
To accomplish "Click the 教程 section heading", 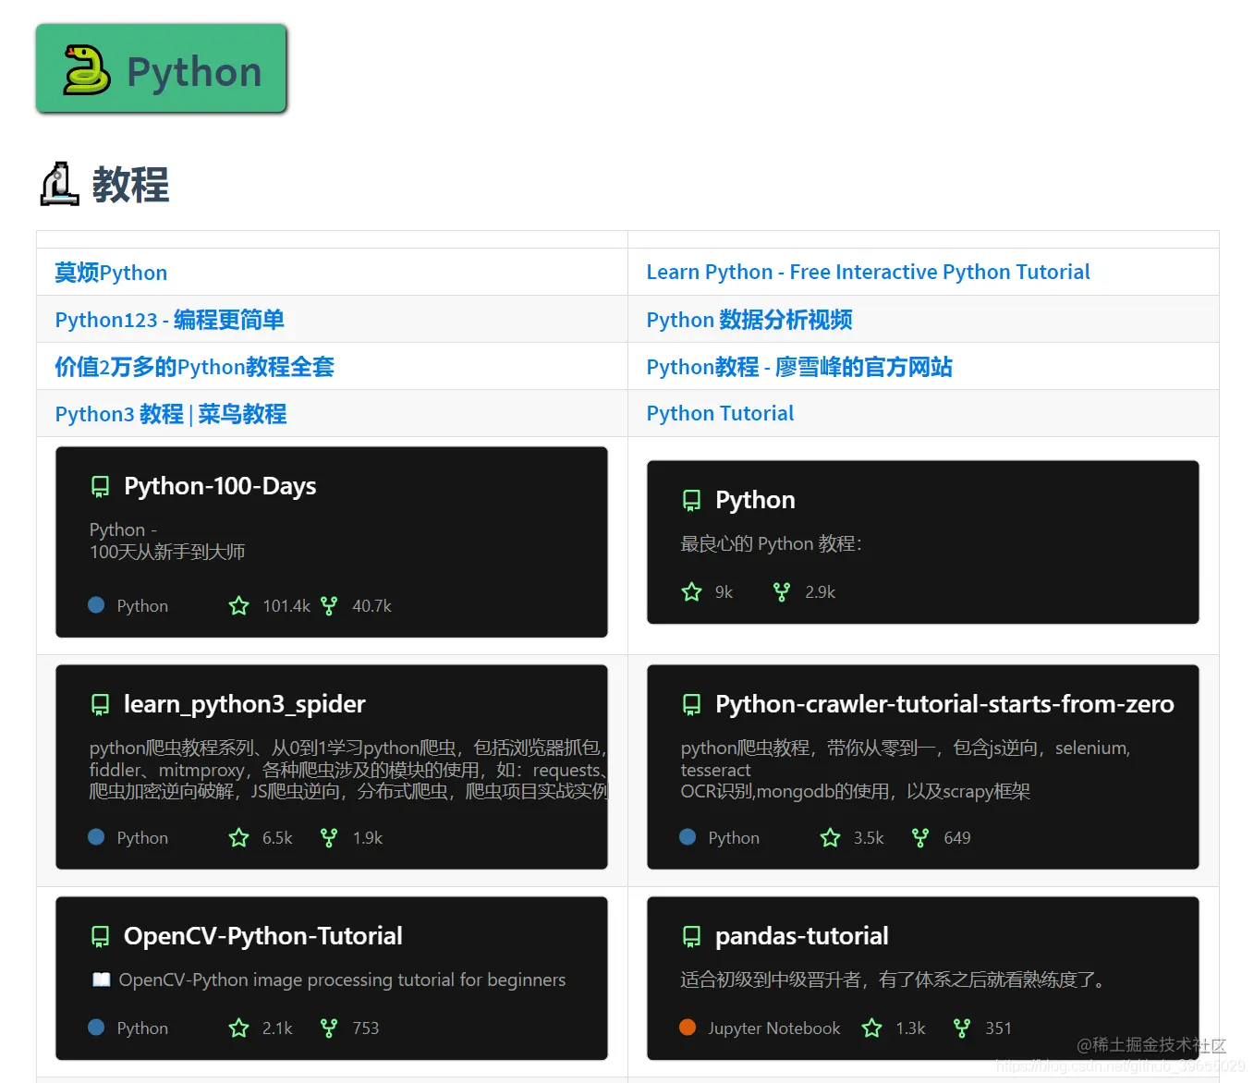I will tap(130, 184).
